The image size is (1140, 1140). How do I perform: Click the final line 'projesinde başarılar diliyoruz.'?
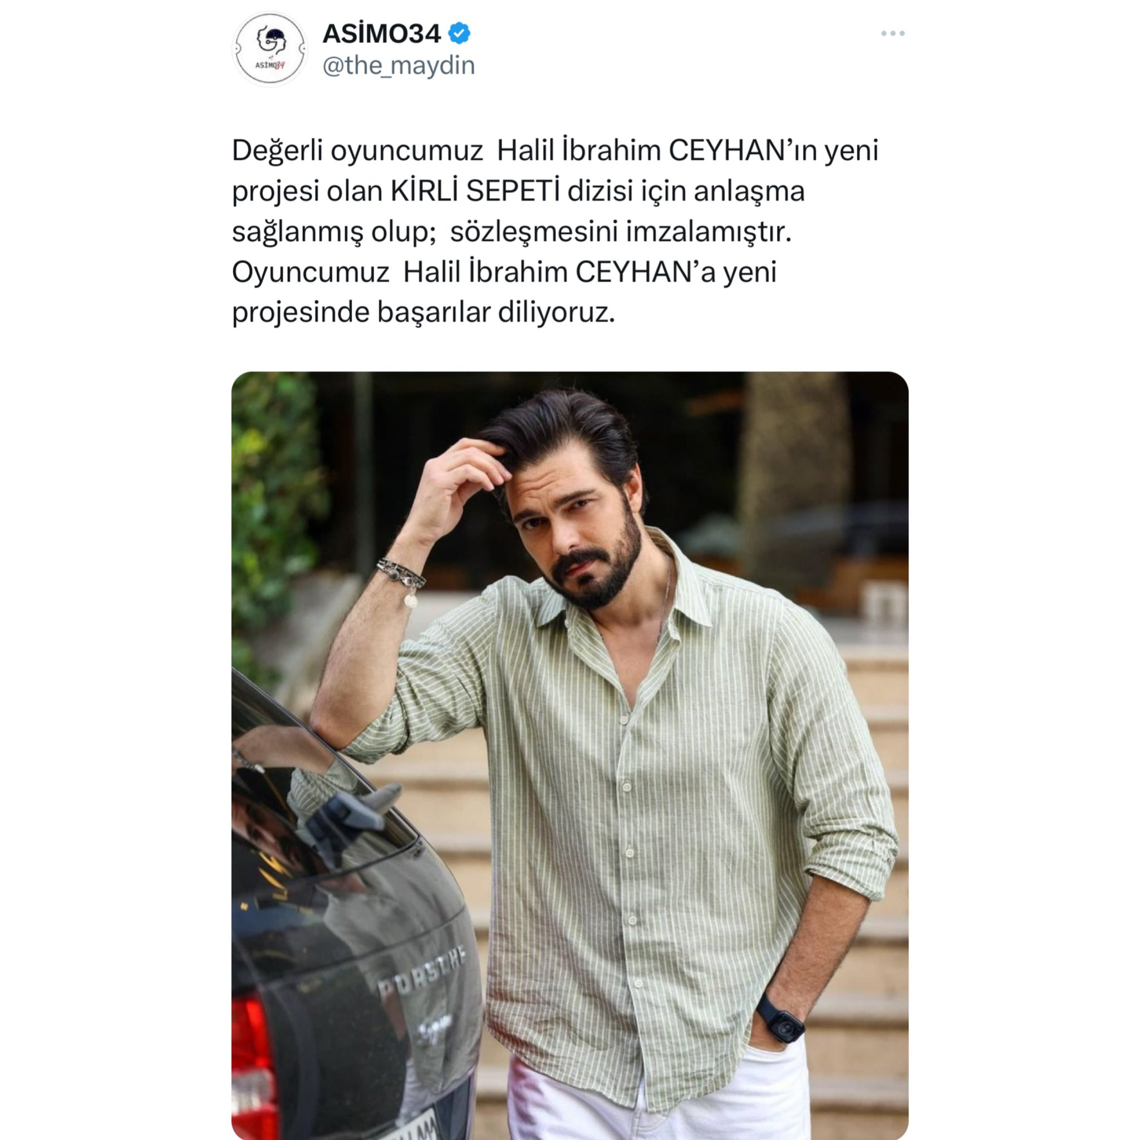pos(423,313)
